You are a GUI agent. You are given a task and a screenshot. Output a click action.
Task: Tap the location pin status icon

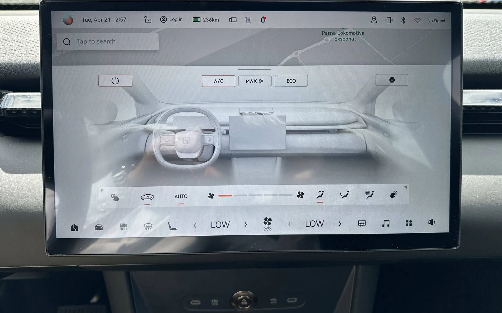tap(374, 20)
